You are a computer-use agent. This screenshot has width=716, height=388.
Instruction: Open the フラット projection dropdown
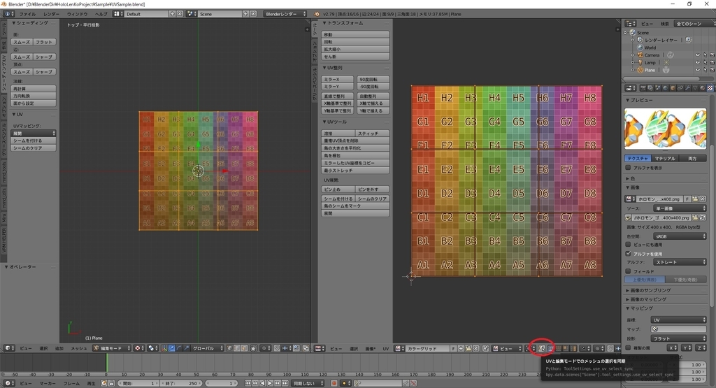pyautogui.click(x=680, y=338)
